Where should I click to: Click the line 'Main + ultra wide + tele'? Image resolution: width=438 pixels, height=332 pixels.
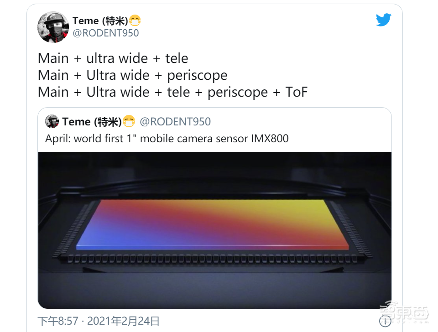click(x=113, y=59)
